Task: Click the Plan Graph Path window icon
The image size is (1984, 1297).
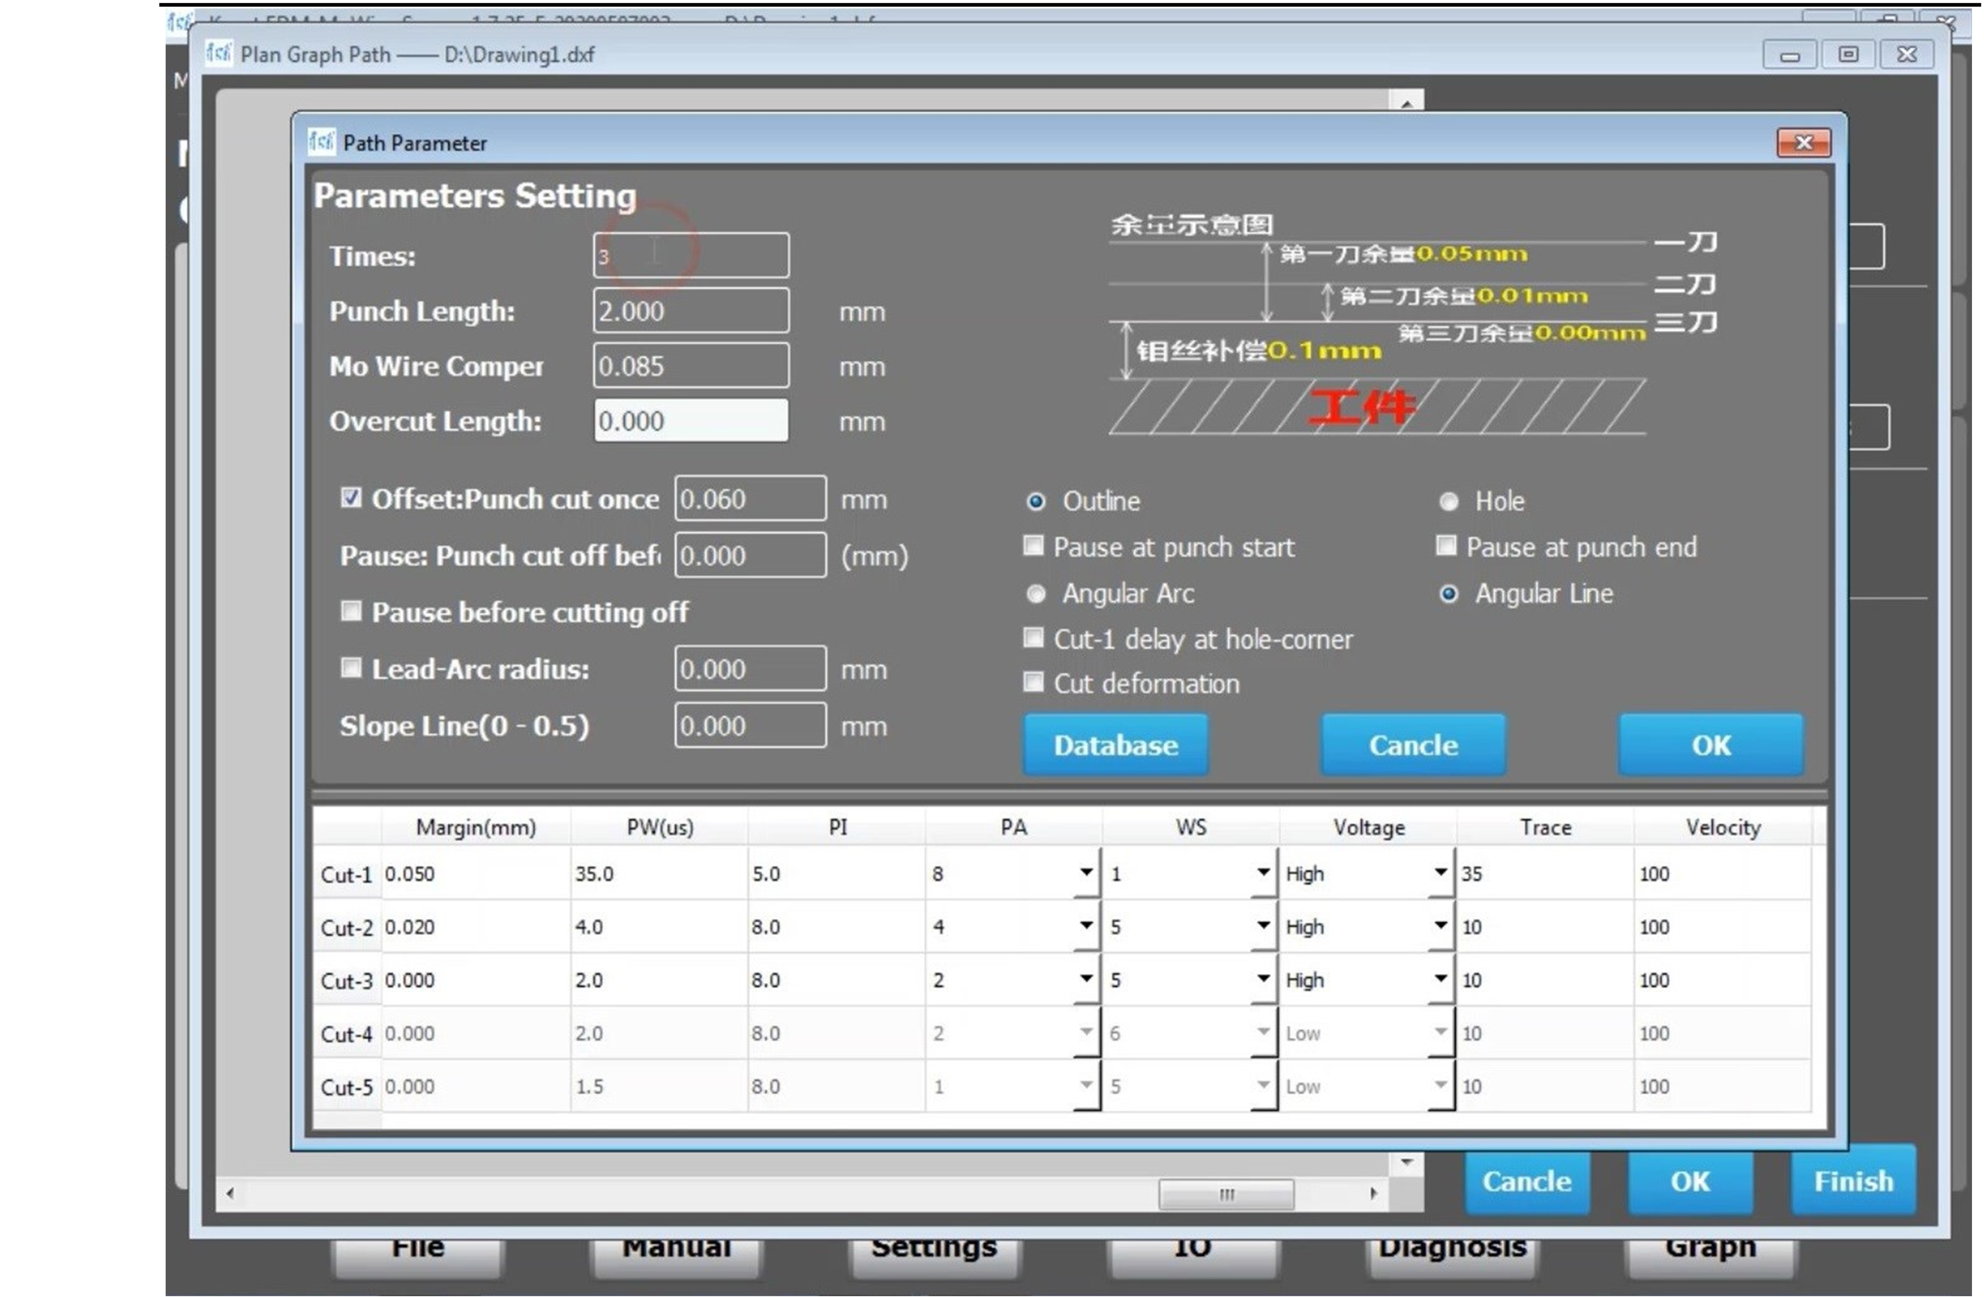Action: [218, 53]
